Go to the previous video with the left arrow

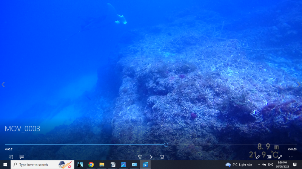[3, 85]
